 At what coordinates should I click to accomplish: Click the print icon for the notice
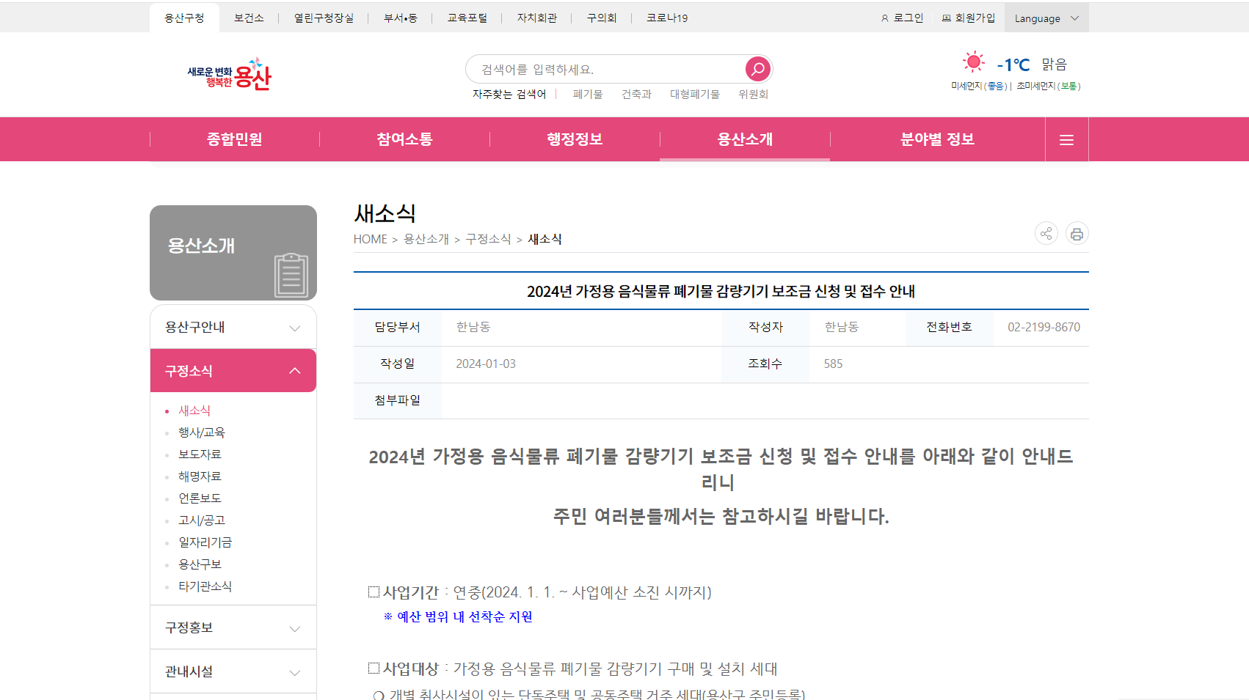tap(1077, 233)
